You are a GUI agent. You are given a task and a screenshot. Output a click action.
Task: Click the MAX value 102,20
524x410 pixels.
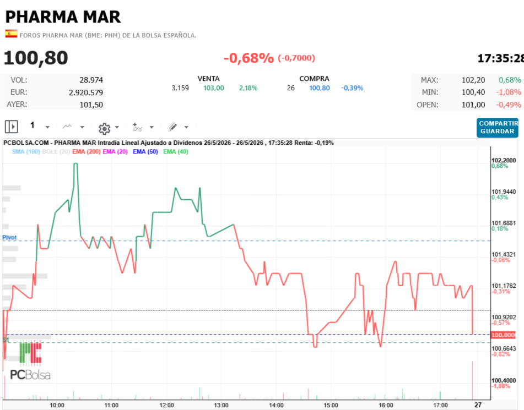pyautogui.click(x=473, y=80)
